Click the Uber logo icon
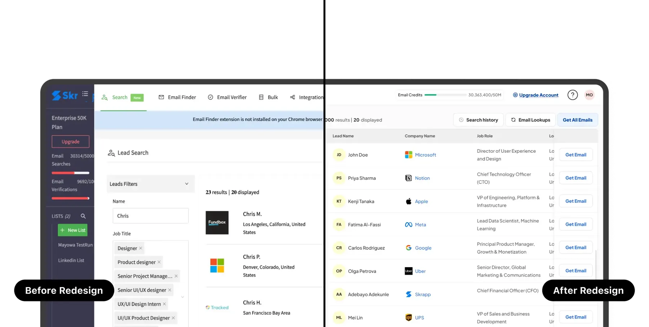Screen dimensions: 649x327 click(409, 271)
